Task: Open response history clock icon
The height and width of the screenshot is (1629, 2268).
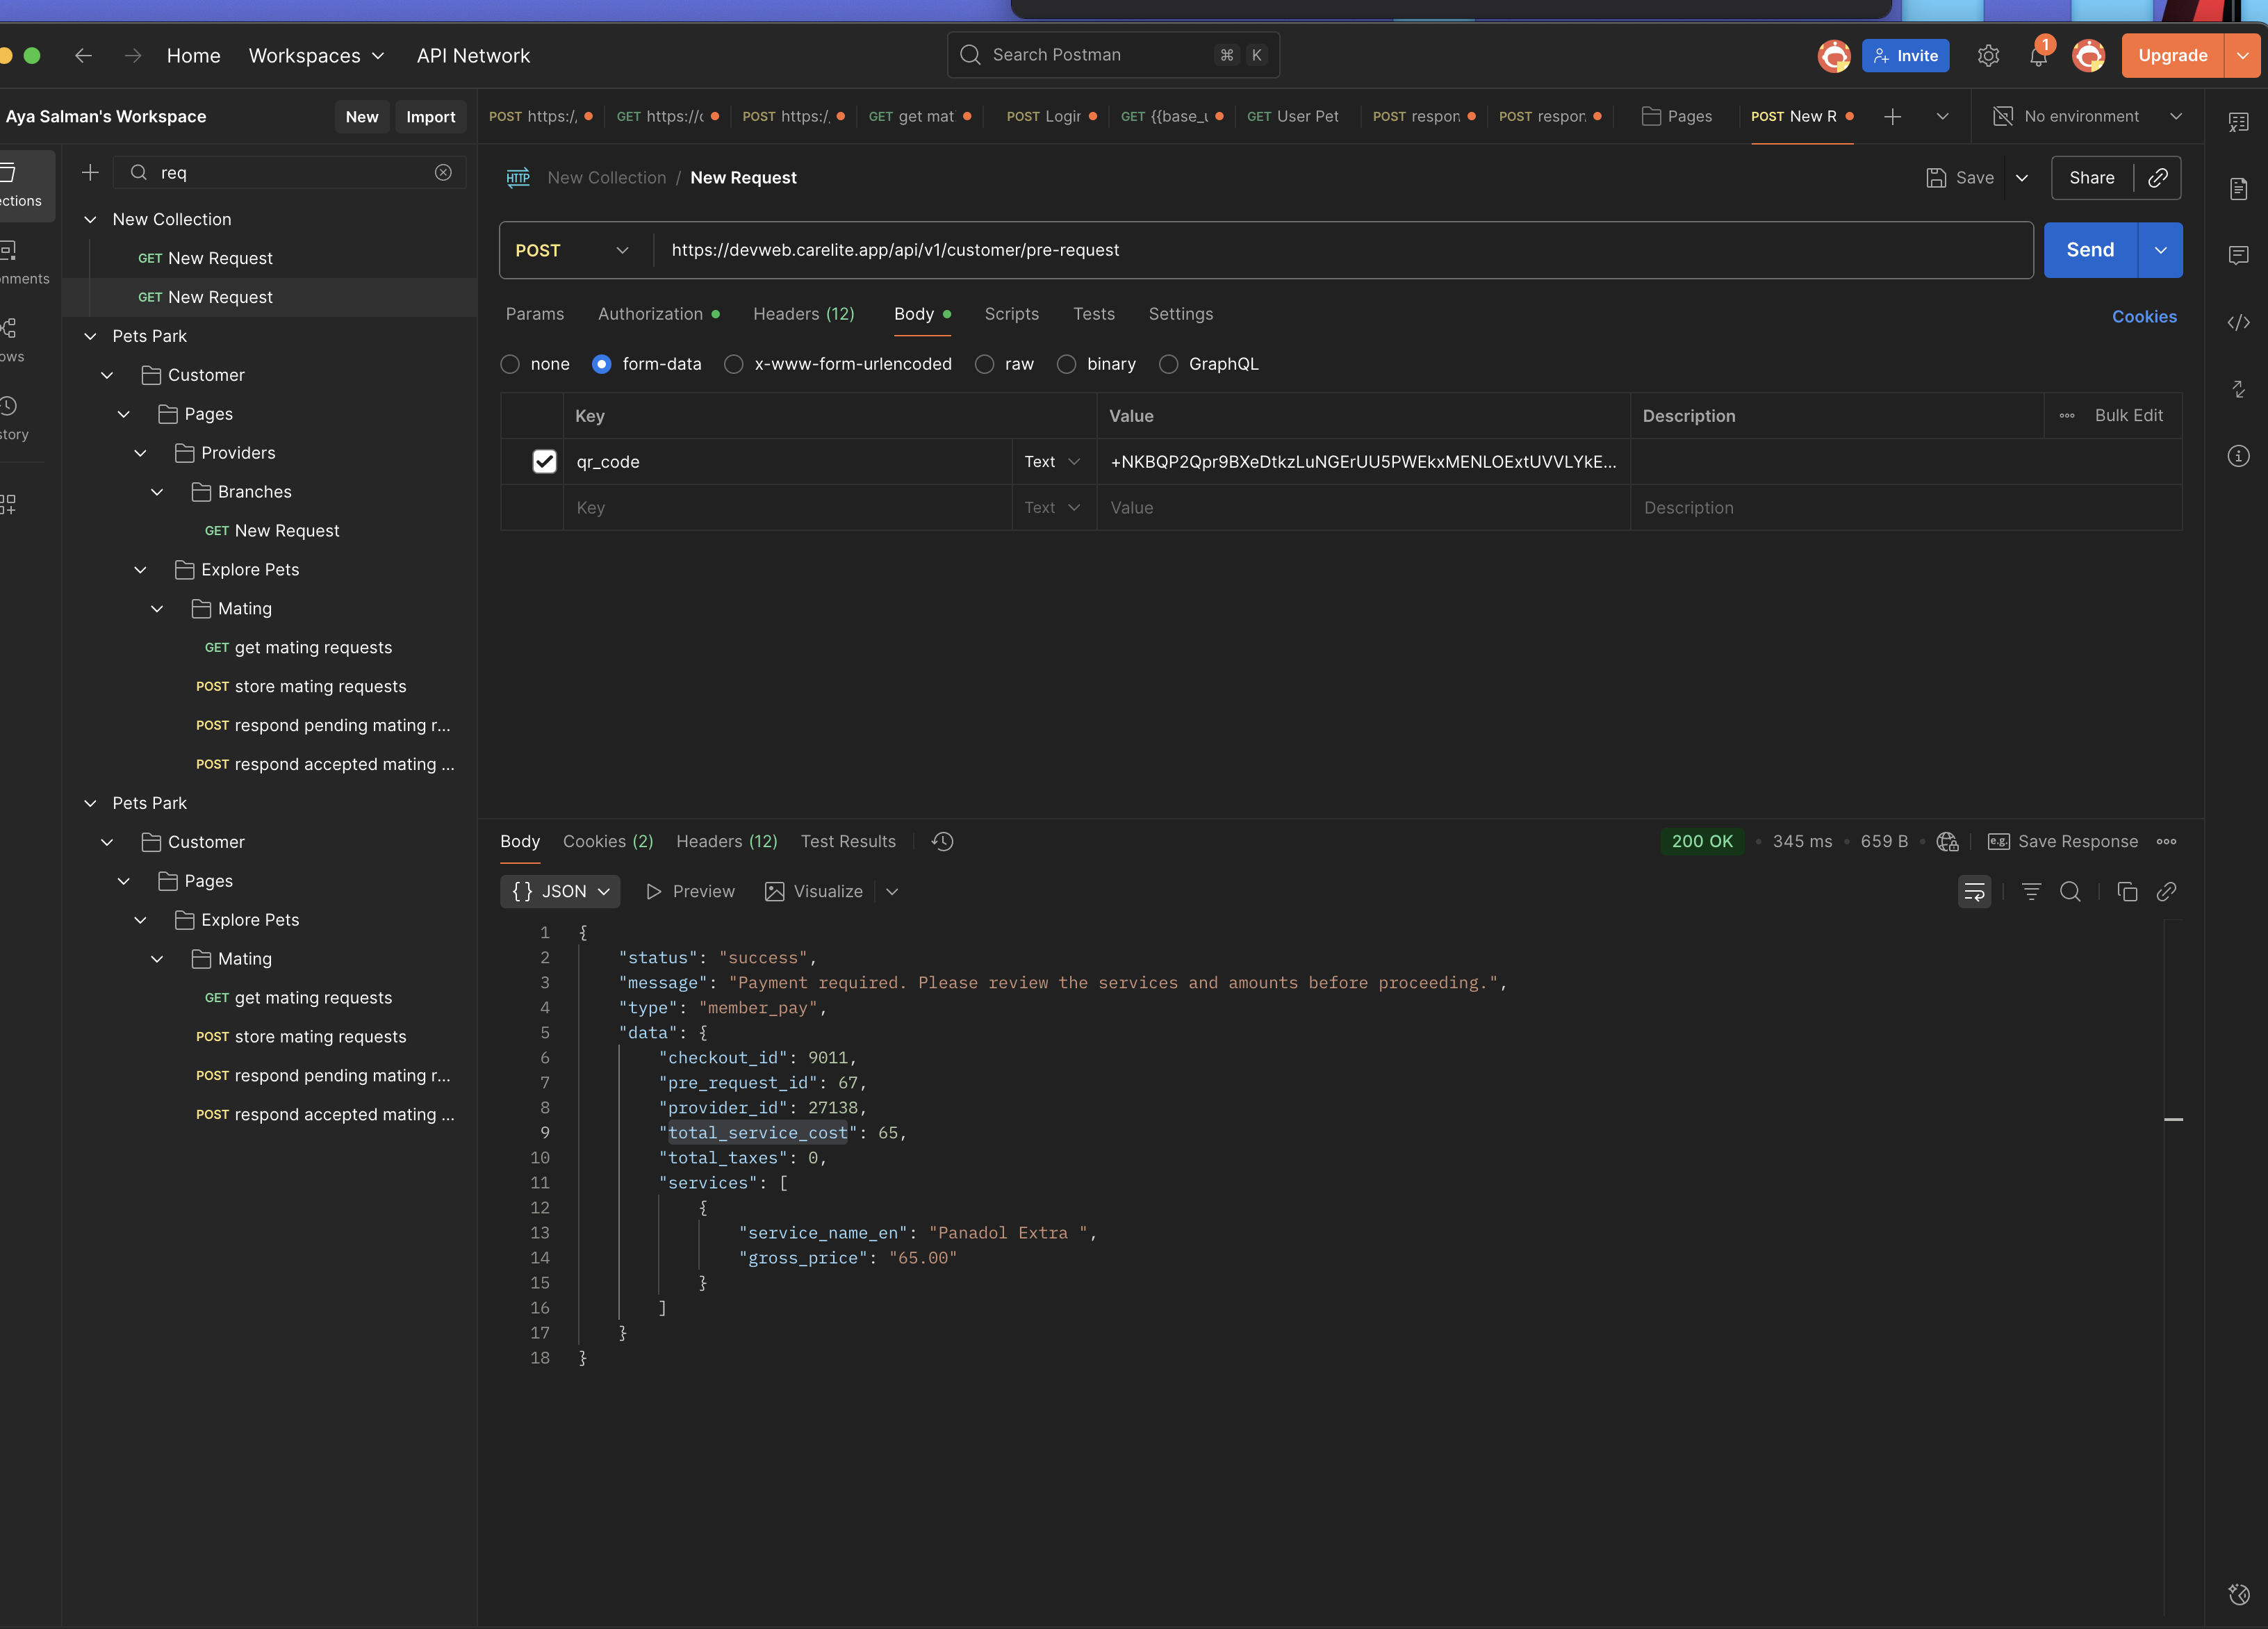Action: click(942, 841)
